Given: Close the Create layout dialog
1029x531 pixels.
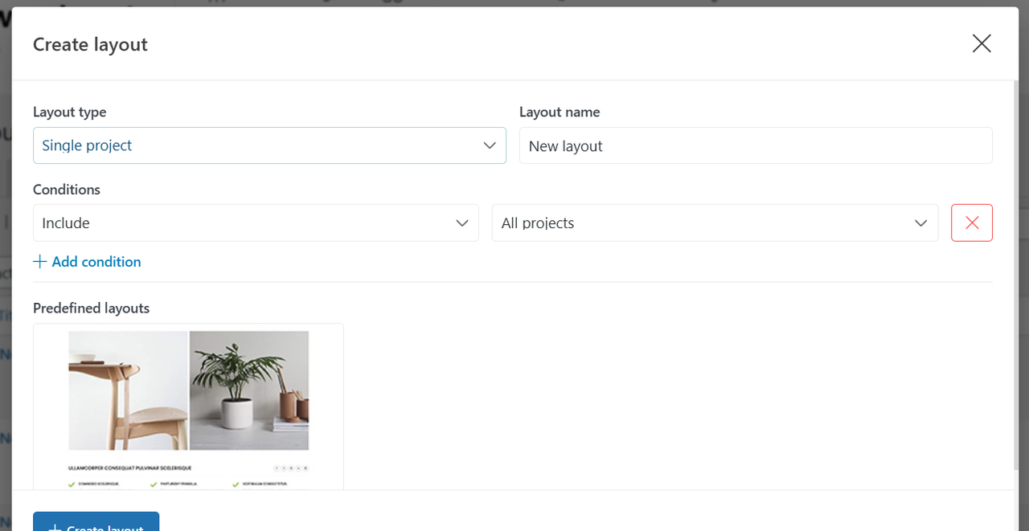Looking at the screenshot, I should click(x=981, y=43).
